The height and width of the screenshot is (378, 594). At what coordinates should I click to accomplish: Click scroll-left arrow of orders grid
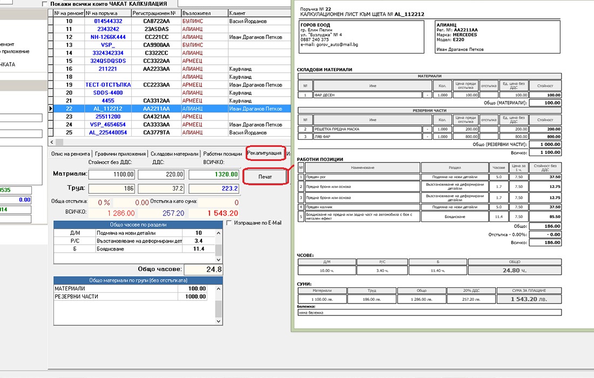51,142
